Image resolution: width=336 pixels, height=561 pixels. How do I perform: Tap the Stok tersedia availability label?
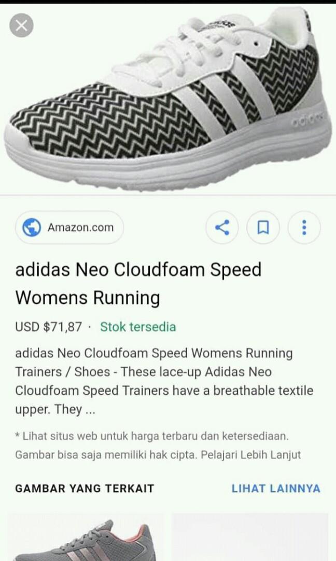pyautogui.click(x=138, y=327)
